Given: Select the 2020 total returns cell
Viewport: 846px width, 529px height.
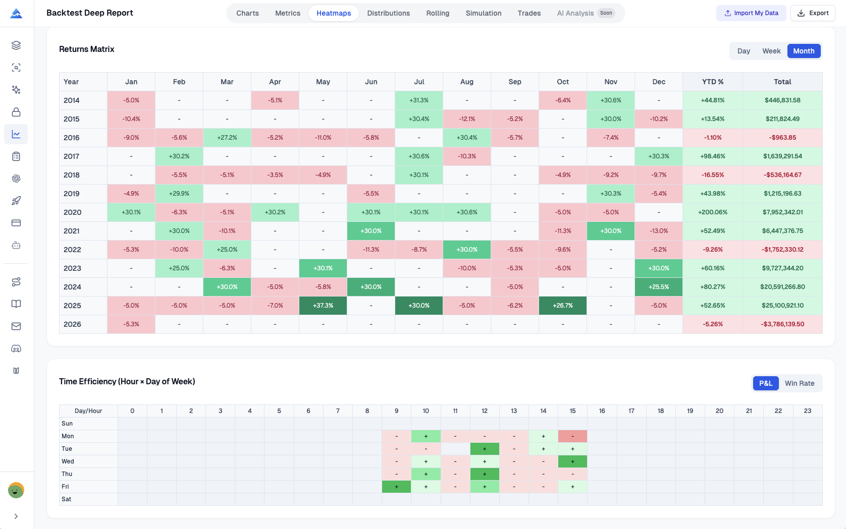Looking at the screenshot, I should [783, 212].
